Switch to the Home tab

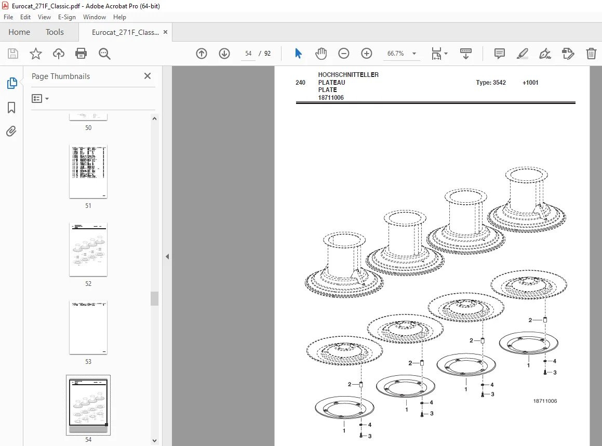(x=19, y=32)
